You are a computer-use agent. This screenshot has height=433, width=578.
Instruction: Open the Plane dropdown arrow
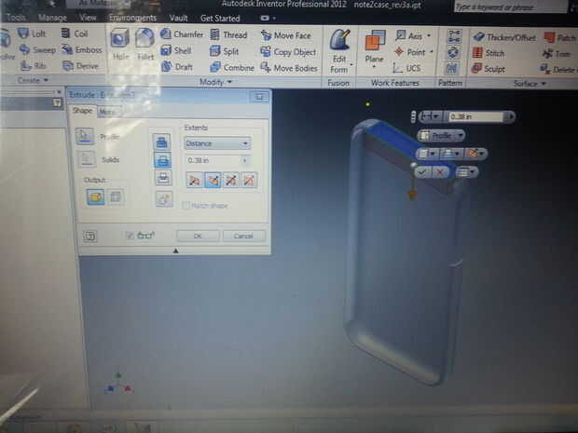pos(374,67)
